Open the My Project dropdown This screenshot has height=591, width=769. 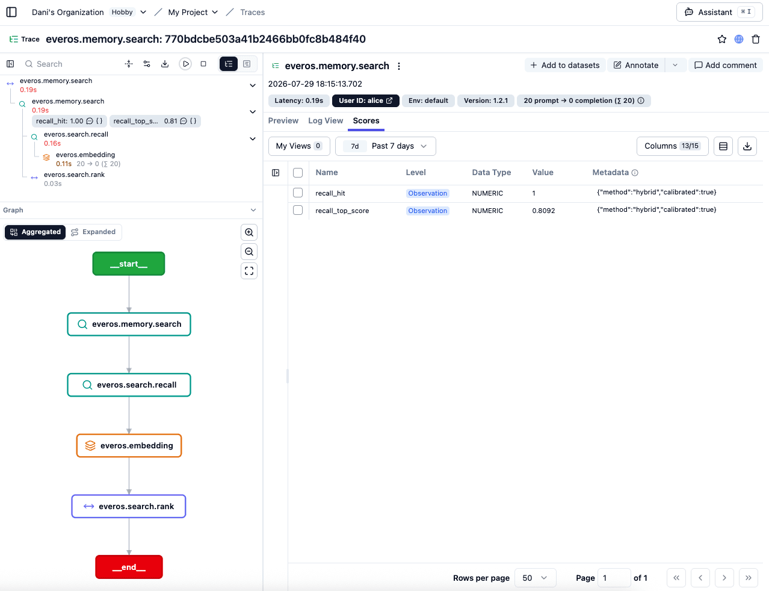click(193, 12)
